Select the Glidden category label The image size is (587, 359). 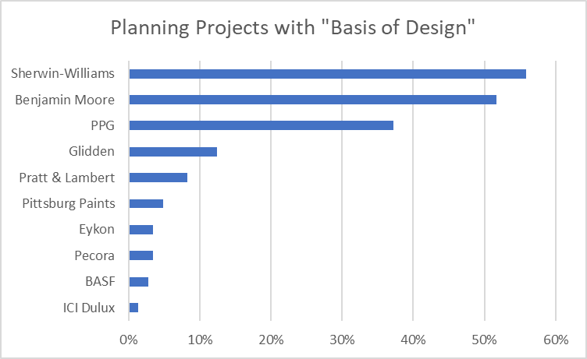91,151
